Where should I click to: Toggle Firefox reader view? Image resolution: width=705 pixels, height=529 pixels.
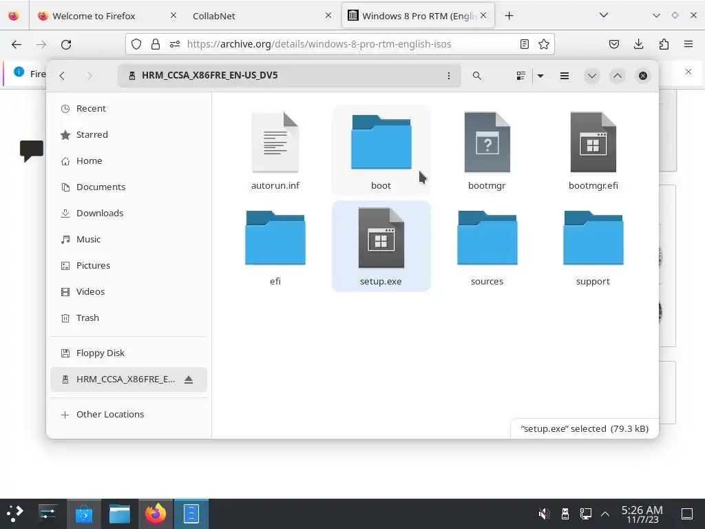click(x=524, y=44)
